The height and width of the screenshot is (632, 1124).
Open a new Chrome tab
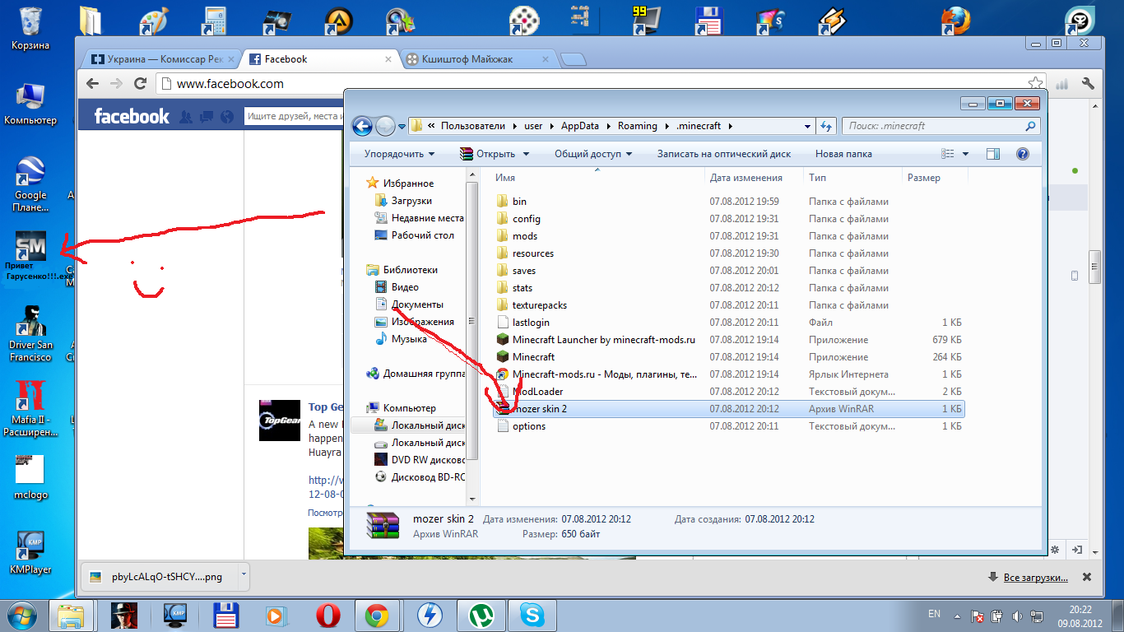573,59
